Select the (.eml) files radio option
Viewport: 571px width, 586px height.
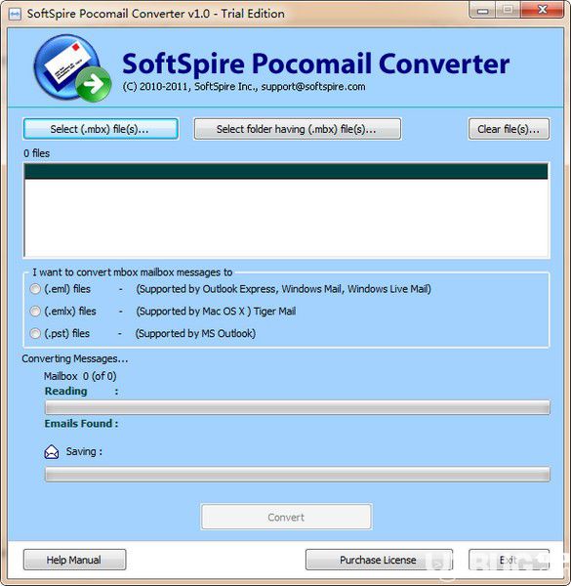pos(35,289)
